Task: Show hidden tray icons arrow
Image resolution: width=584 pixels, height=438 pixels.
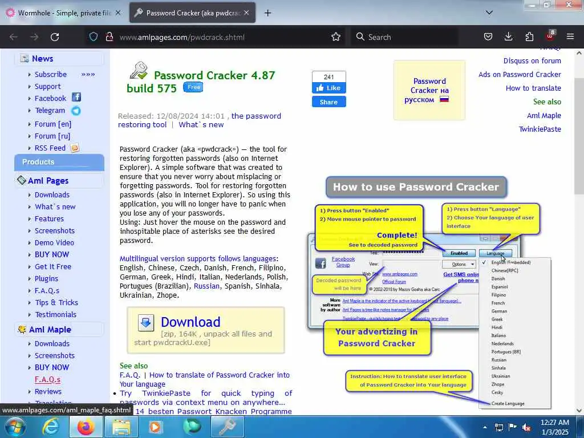Action: tap(485, 428)
